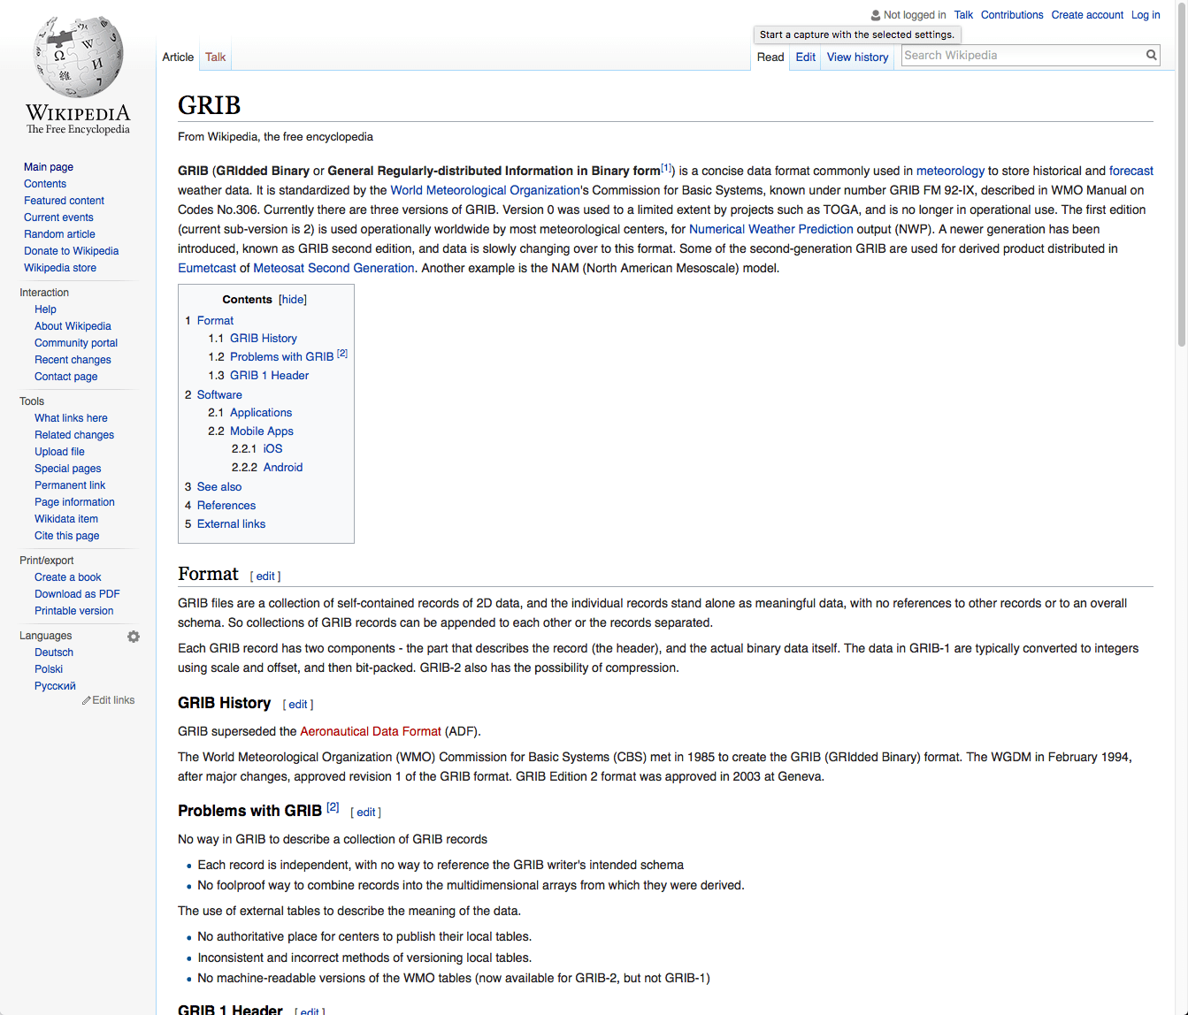Open sidebar Contents link
The width and height of the screenshot is (1188, 1015).
point(45,184)
